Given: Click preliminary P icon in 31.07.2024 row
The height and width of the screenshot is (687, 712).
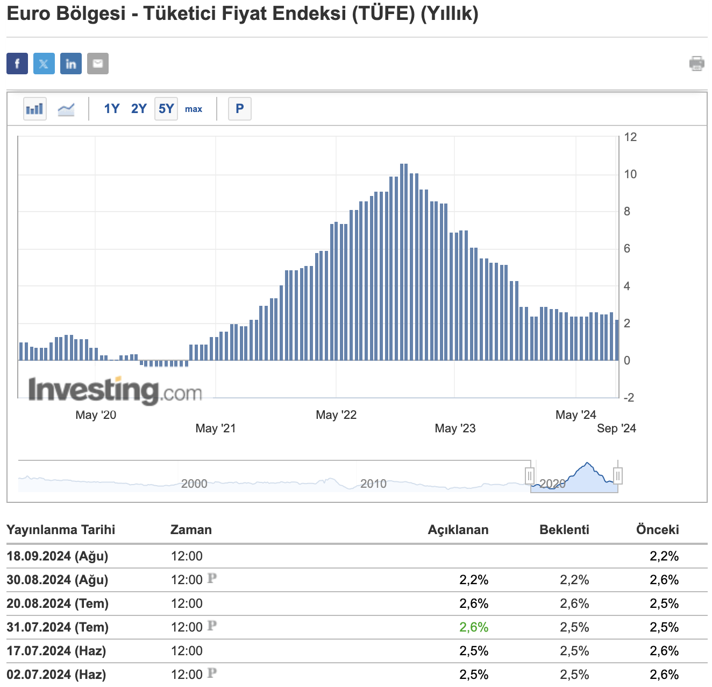Looking at the screenshot, I should [x=212, y=626].
